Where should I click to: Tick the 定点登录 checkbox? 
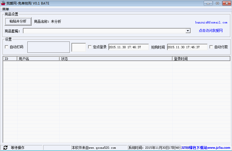tap(90, 47)
